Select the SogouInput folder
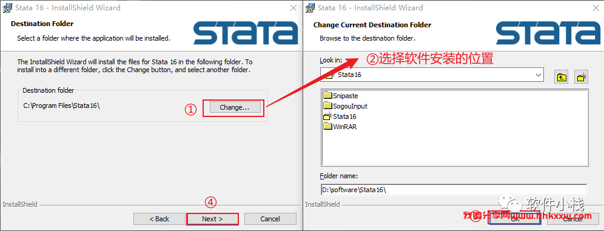The height and width of the screenshot is (231, 604). click(x=346, y=106)
